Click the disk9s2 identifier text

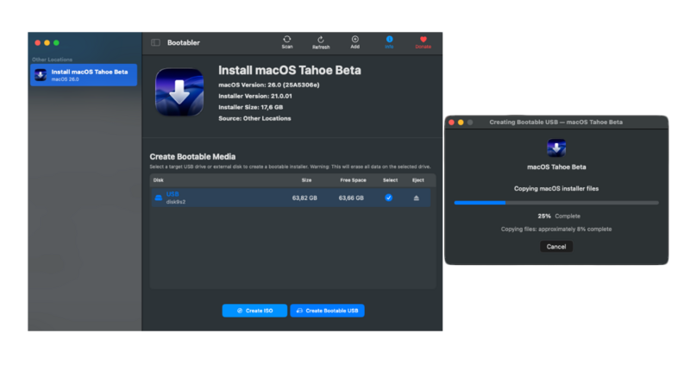click(176, 202)
